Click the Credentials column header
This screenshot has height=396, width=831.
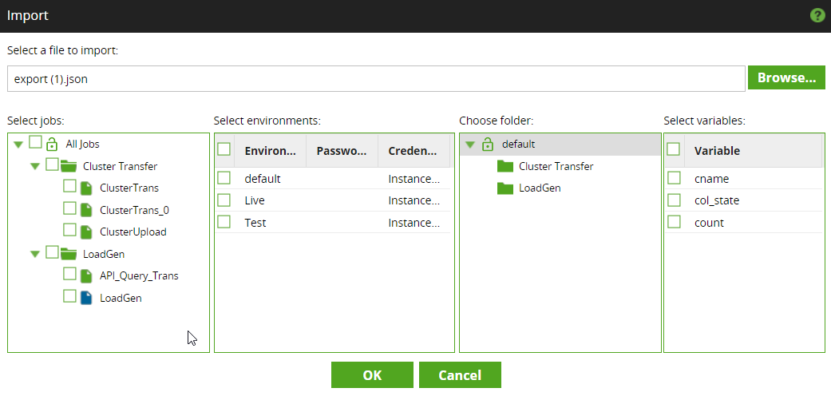click(414, 151)
